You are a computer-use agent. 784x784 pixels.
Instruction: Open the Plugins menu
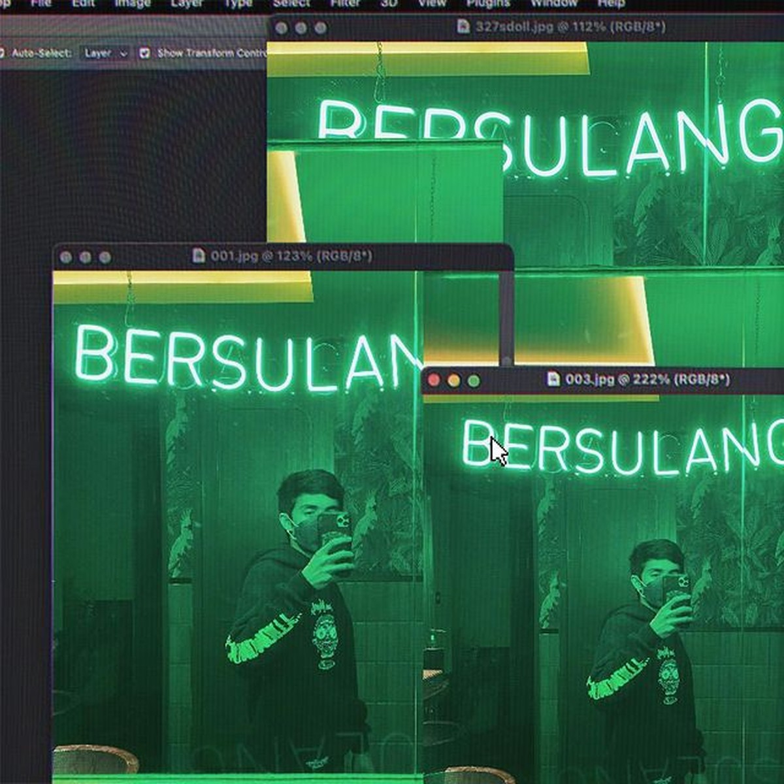(x=488, y=3)
